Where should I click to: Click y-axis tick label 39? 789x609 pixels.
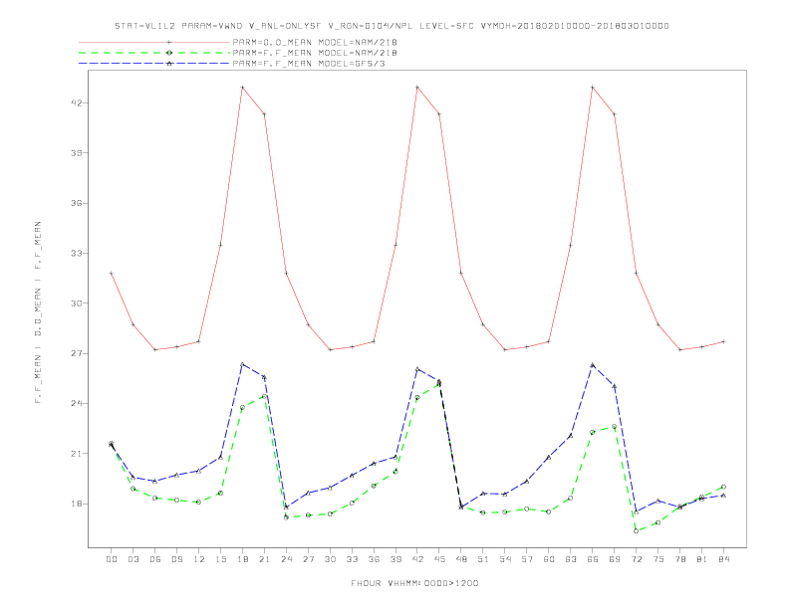coord(76,153)
